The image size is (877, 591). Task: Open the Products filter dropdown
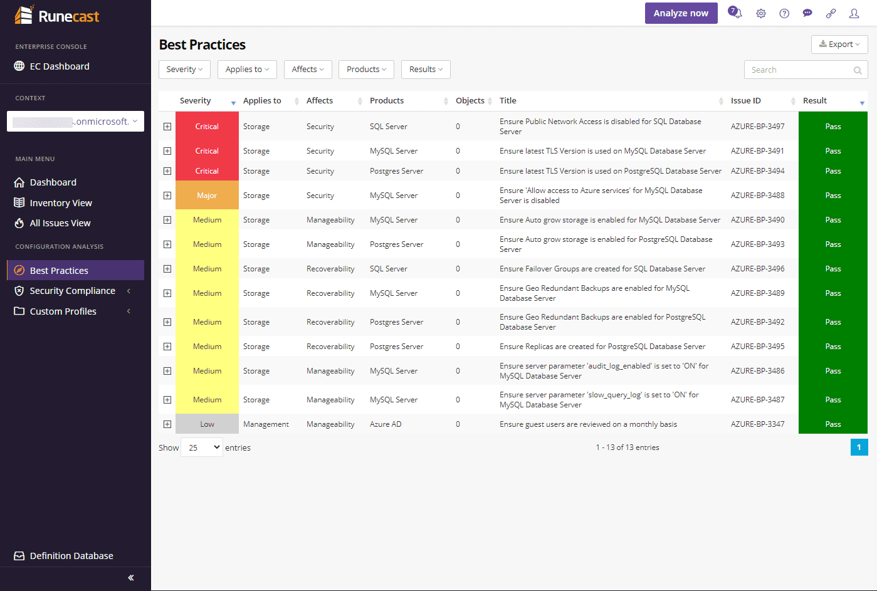click(x=366, y=70)
